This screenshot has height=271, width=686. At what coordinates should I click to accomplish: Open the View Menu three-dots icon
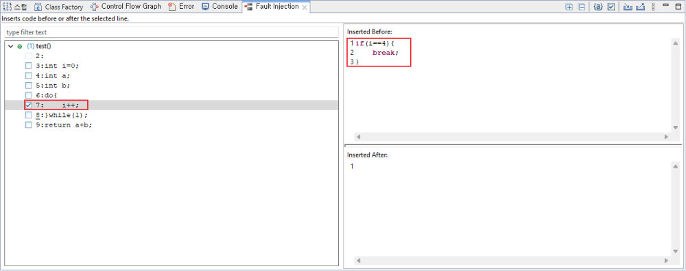point(653,7)
